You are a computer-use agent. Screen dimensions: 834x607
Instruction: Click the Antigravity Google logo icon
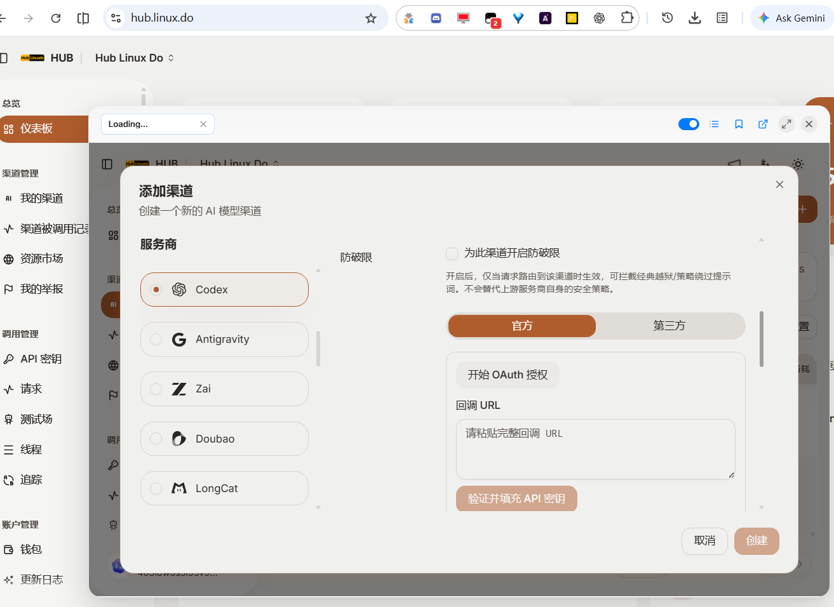pyautogui.click(x=179, y=339)
